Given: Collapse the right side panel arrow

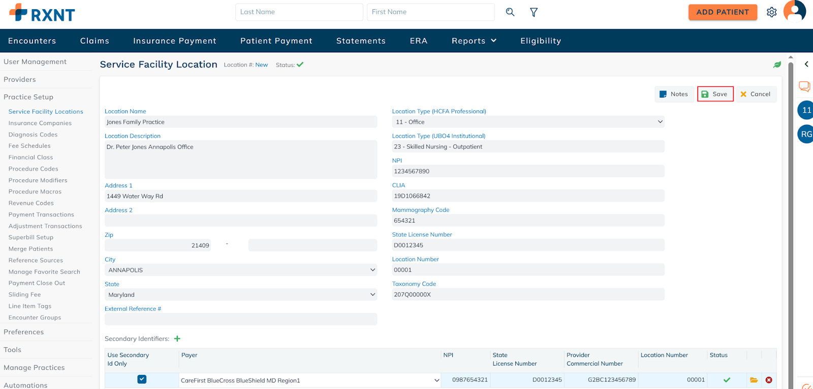Looking at the screenshot, I should (806, 64).
